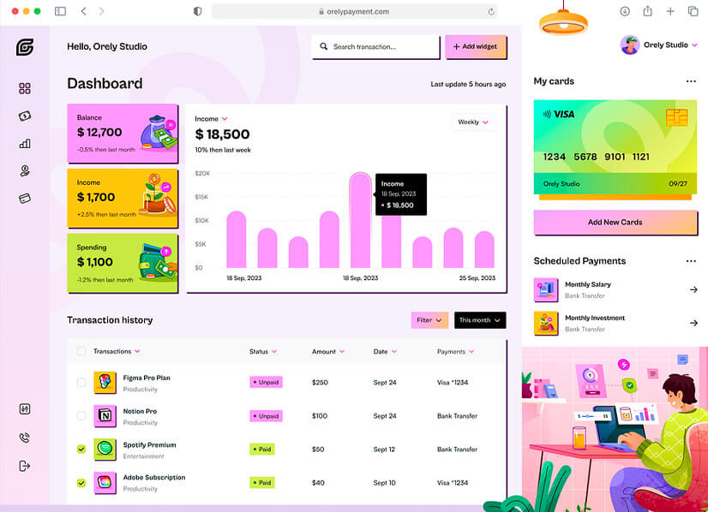The image size is (708, 512).
Task: Click the Add New Cards button
Action: 615,223
